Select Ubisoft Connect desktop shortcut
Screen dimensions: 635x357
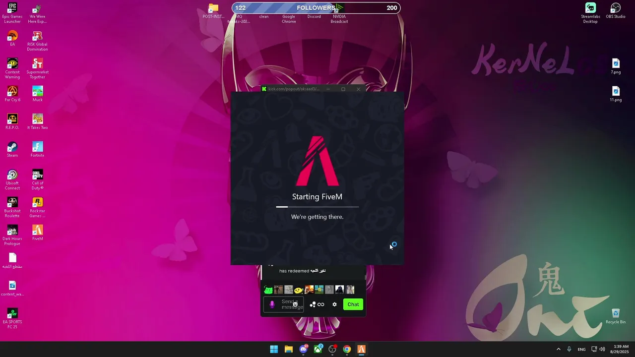[12, 180]
